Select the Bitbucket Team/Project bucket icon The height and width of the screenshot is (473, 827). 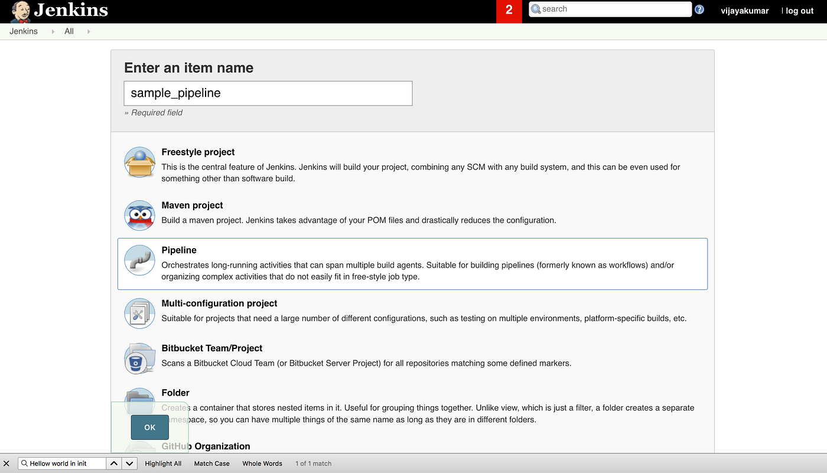(x=139, y=358)
